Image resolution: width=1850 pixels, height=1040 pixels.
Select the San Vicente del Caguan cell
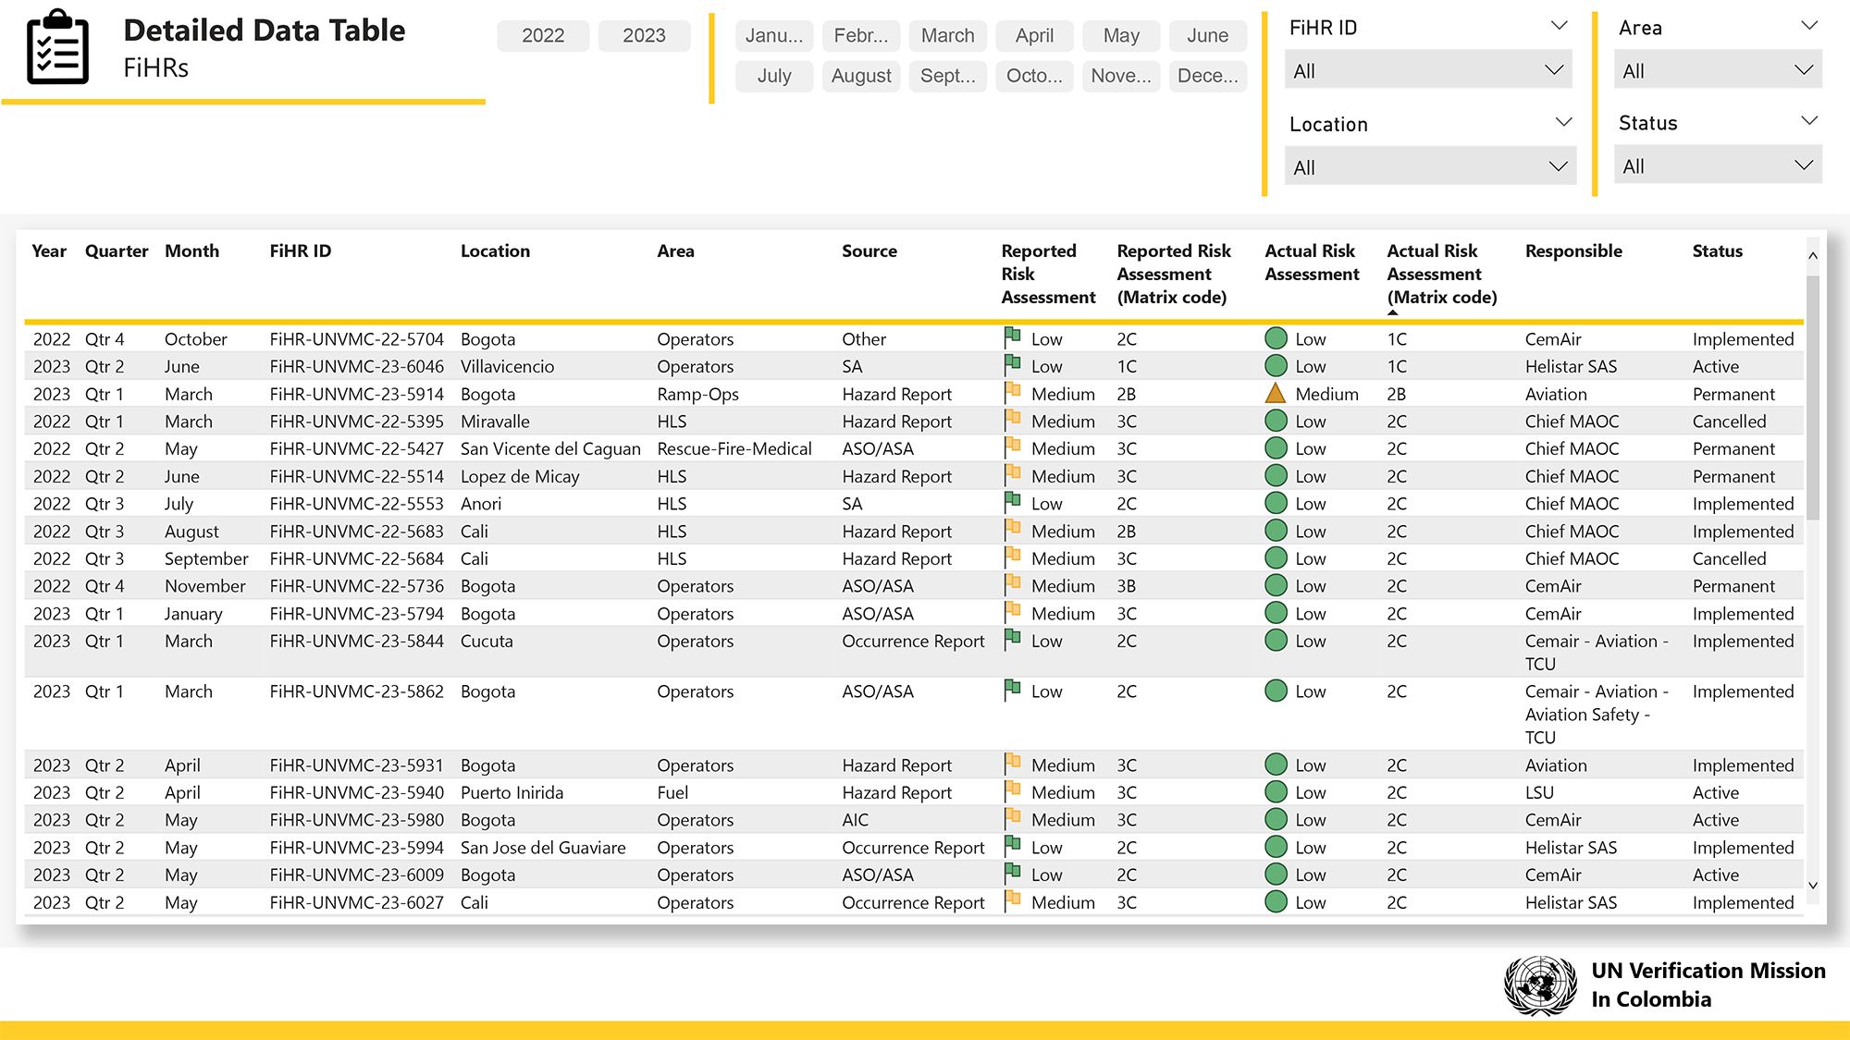click(550, 448)
